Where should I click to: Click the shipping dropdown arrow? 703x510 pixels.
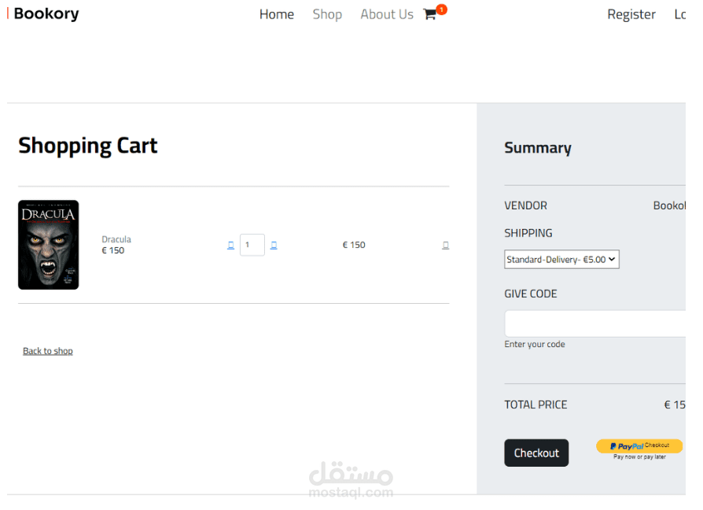612,259
